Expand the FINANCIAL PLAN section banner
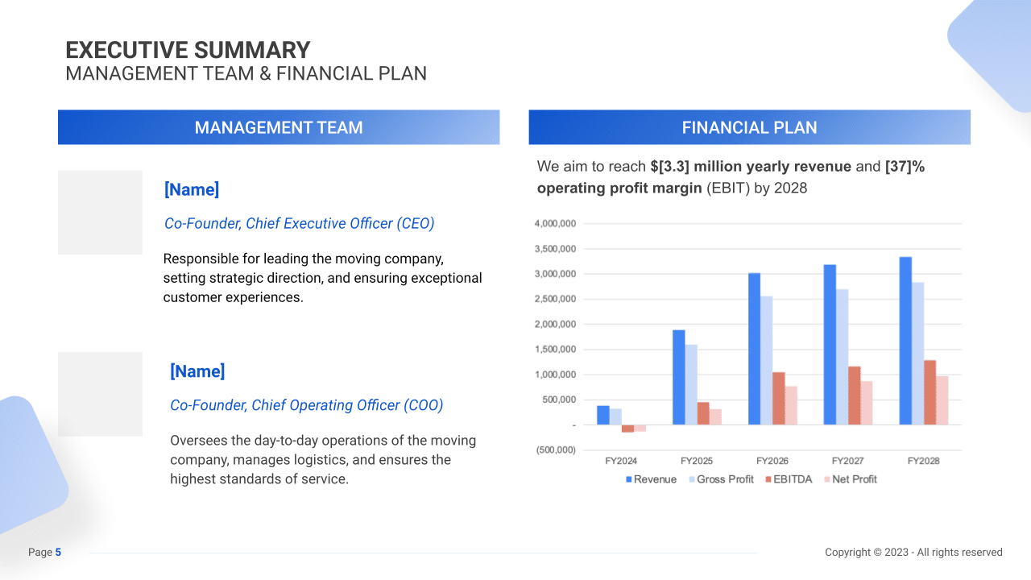The image size is (1031, 580). [x=749, y=127]
